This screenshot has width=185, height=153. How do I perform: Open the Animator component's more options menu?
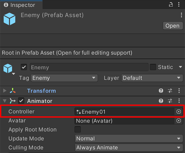pyautogui.click(x=179, y=101)
